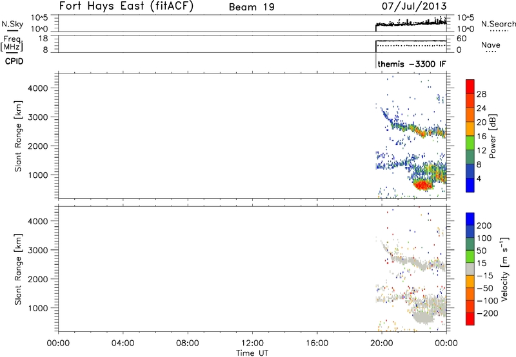
Task: Click the 'Power [dB]' colorbar label
Action: [493, 136]
